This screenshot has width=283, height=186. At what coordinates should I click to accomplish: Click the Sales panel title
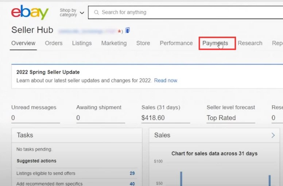click(x=162, y=135)
